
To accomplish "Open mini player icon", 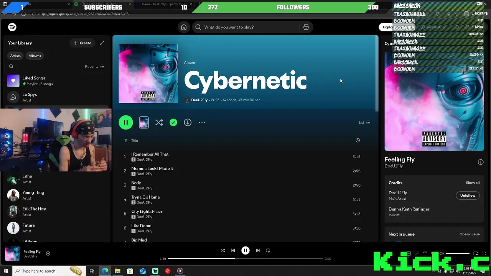I will click(476, 254).
